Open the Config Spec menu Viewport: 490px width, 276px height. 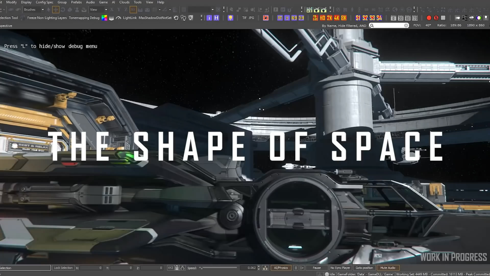(x=44, y=2)
